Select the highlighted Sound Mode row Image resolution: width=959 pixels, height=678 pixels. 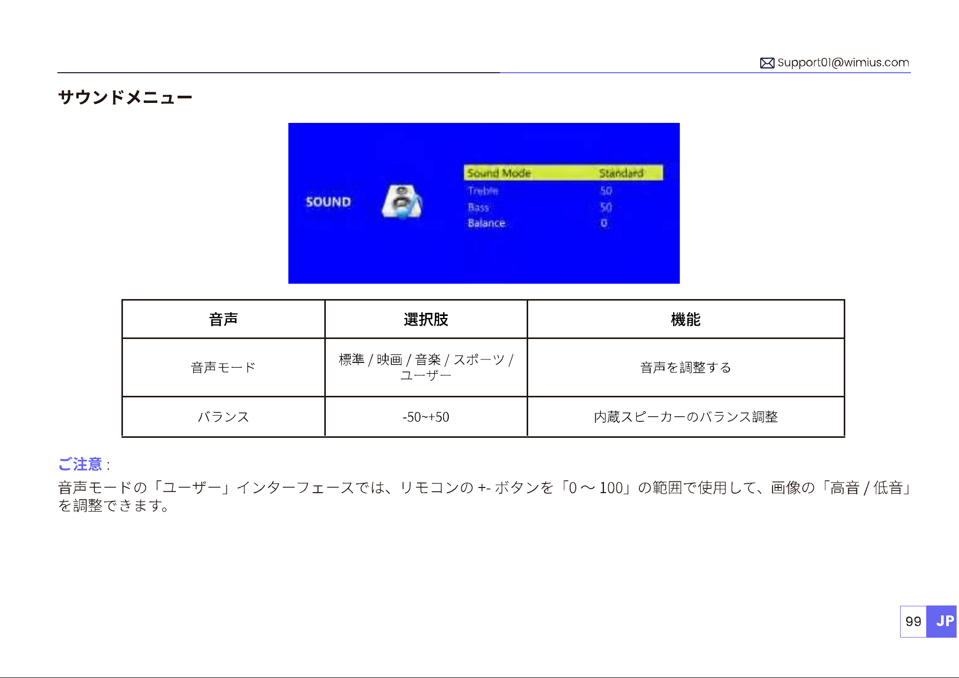coord(564,173)
